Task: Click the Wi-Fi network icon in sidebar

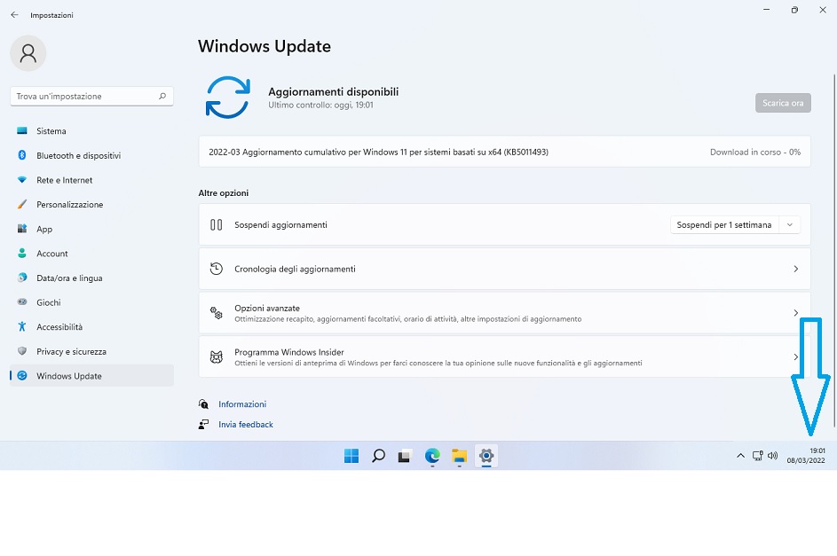Action: click(22, 180)
